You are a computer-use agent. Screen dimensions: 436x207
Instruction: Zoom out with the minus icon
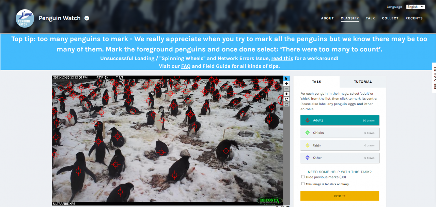[x=286, y=89]
